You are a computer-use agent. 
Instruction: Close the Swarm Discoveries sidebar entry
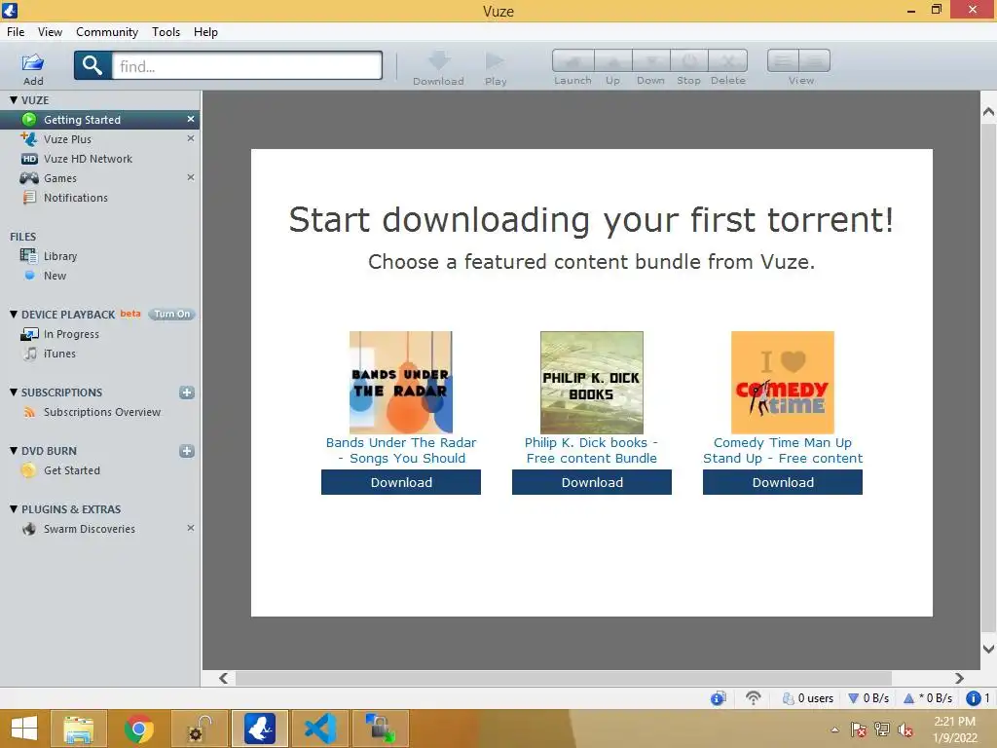190,528
